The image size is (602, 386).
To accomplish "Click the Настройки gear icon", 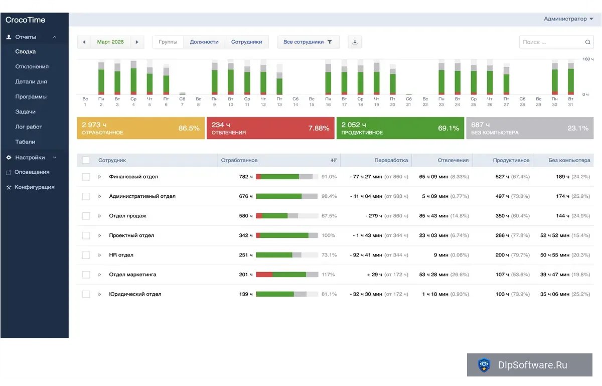I will coord(9,158).
